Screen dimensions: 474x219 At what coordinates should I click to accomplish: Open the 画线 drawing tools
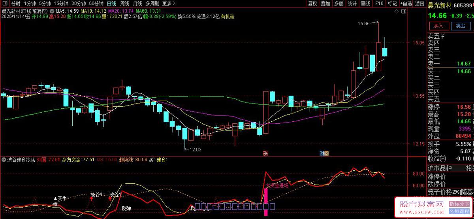(366, 4)
